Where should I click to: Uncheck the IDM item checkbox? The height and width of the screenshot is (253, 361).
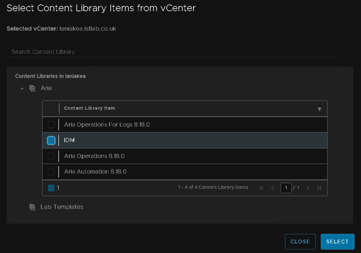coord(51,140)
